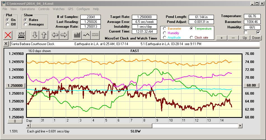The image size is (266, 140).
Task: Click the plus scale button
Action: point(221,38)
